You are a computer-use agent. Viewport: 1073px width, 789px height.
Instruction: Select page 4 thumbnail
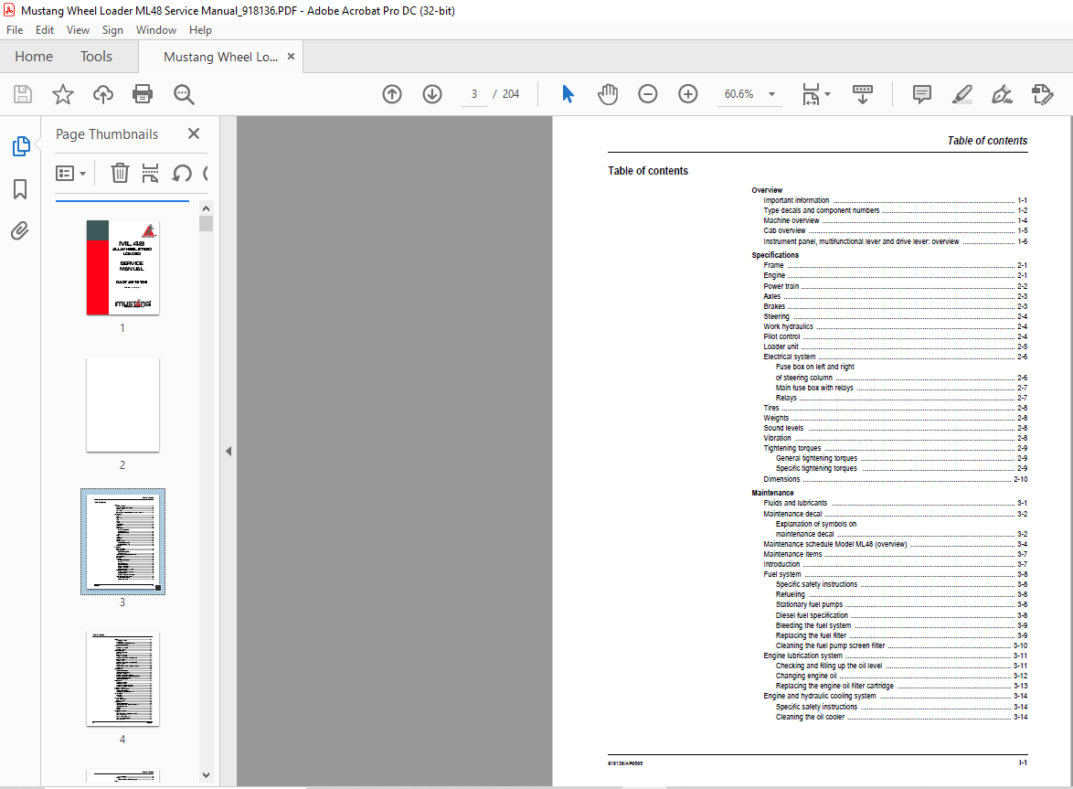pos(122,678)
